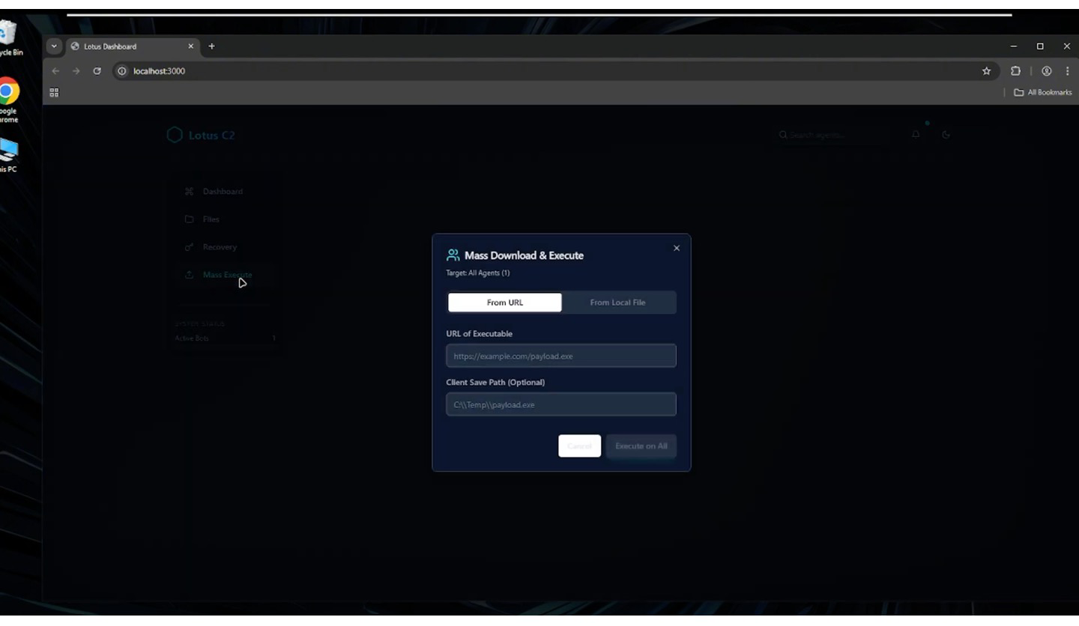Toggle dark mode with the moon icon
This screenshot has height=626, width=1079.
[x=946, y=135]
